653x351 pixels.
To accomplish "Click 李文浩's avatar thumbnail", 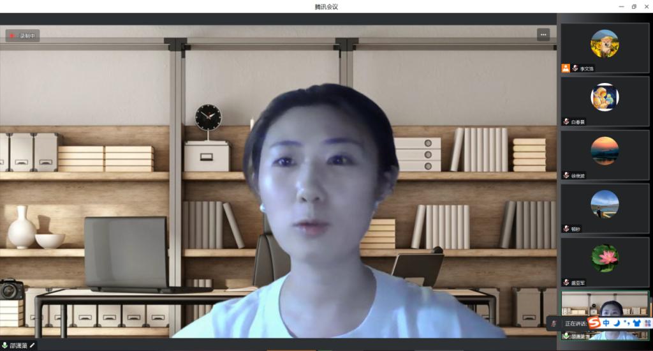I will 605,43.
